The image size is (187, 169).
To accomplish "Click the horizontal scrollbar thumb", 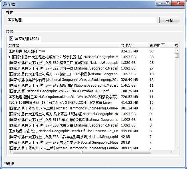I will pos(82,152).
